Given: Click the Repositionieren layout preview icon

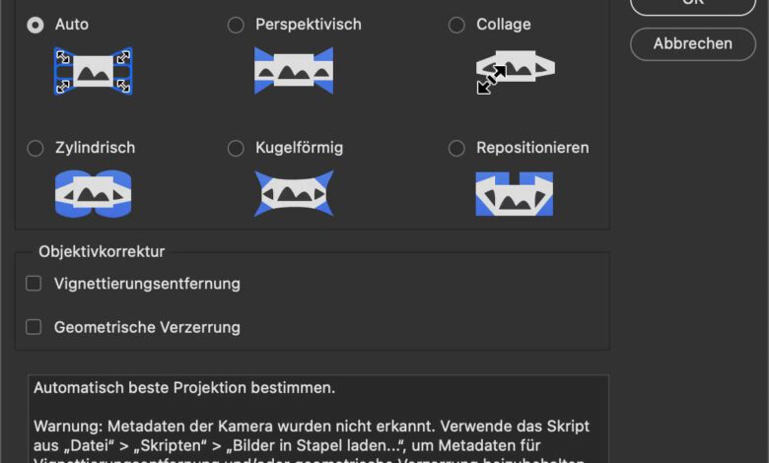Looking at the screenshot, I should (x=514, y=194).
